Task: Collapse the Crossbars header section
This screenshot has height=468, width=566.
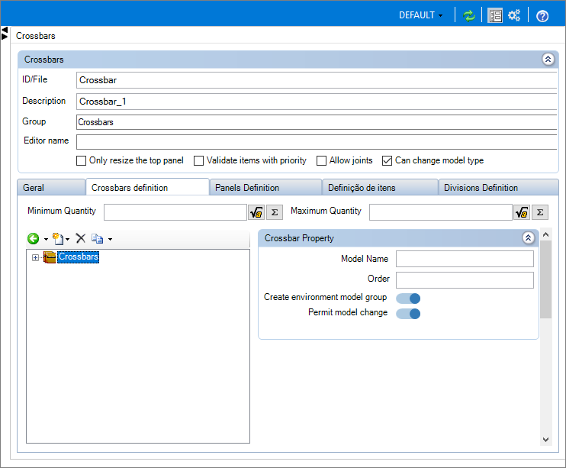Action: (548, 60)
